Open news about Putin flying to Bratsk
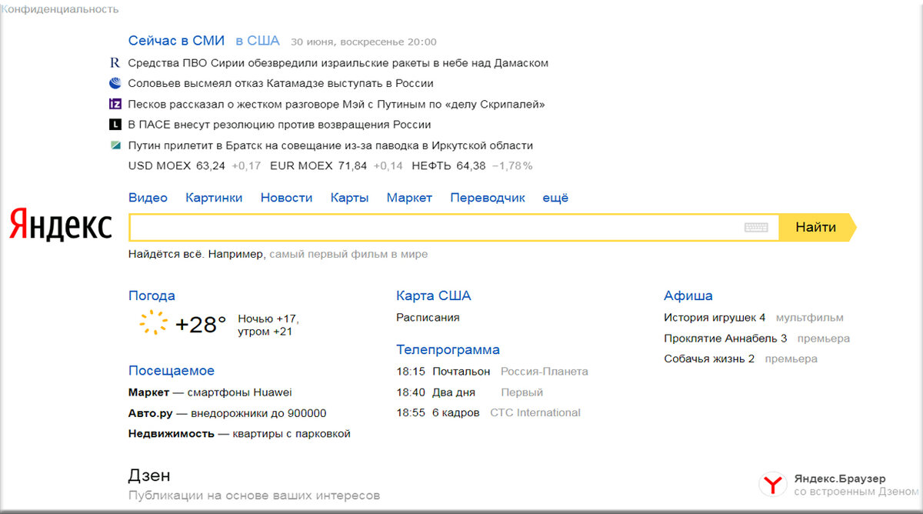The height and width of the screenshot is (514, 923). pos(330,145)
